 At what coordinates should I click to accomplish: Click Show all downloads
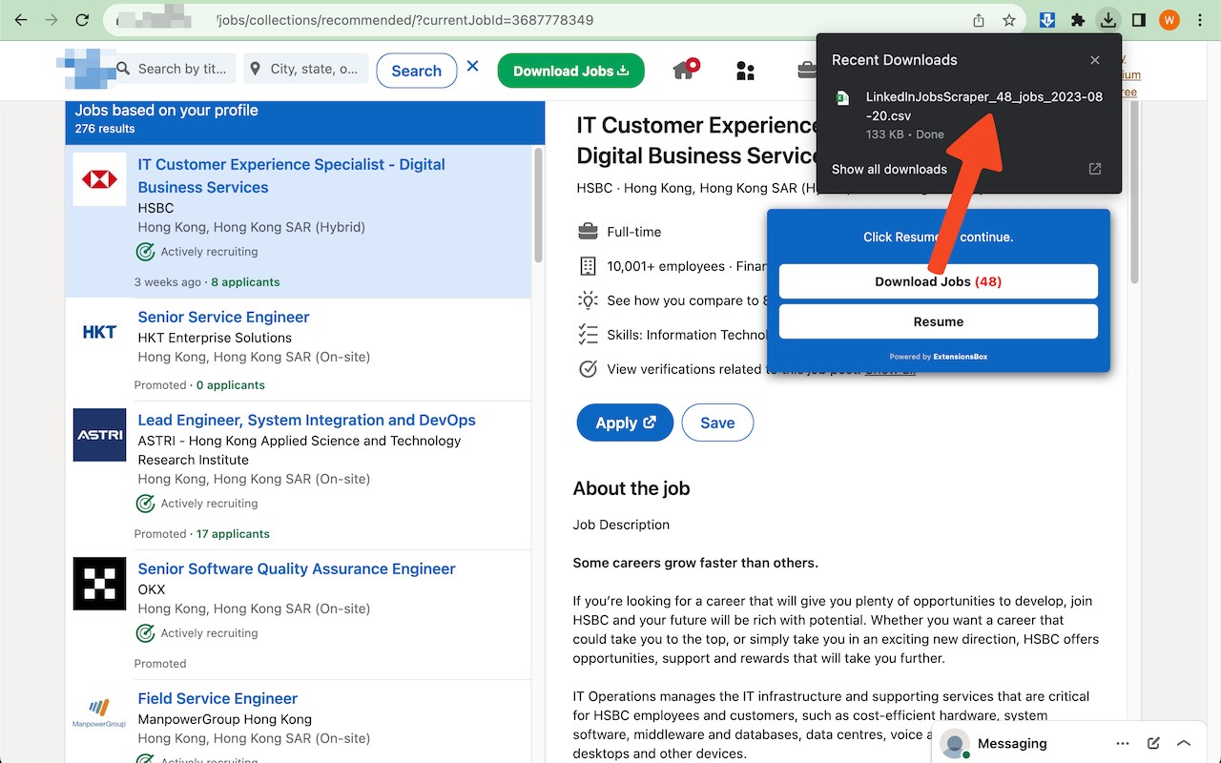point(889,169)
